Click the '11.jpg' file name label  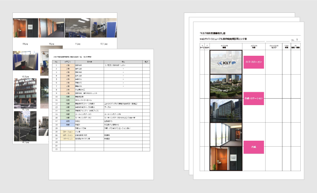78,44
